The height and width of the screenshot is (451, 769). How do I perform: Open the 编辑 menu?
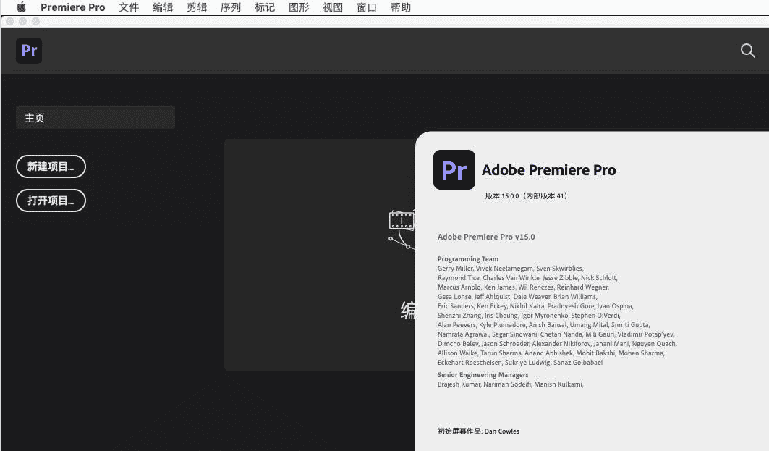pos(163,7)
